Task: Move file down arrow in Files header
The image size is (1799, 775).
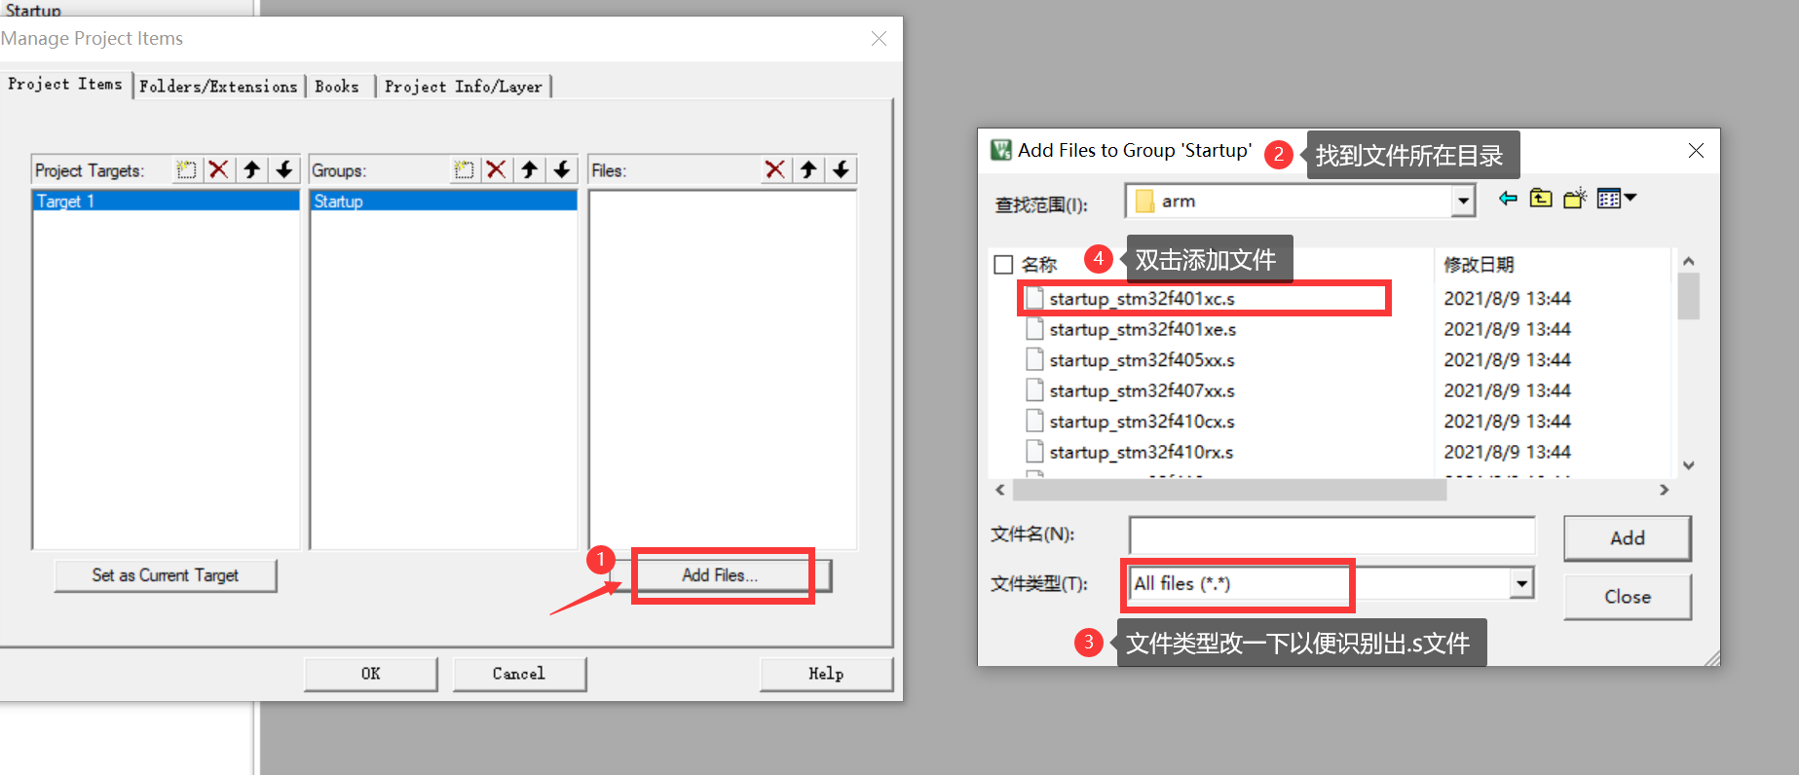Action: point(841,170)
